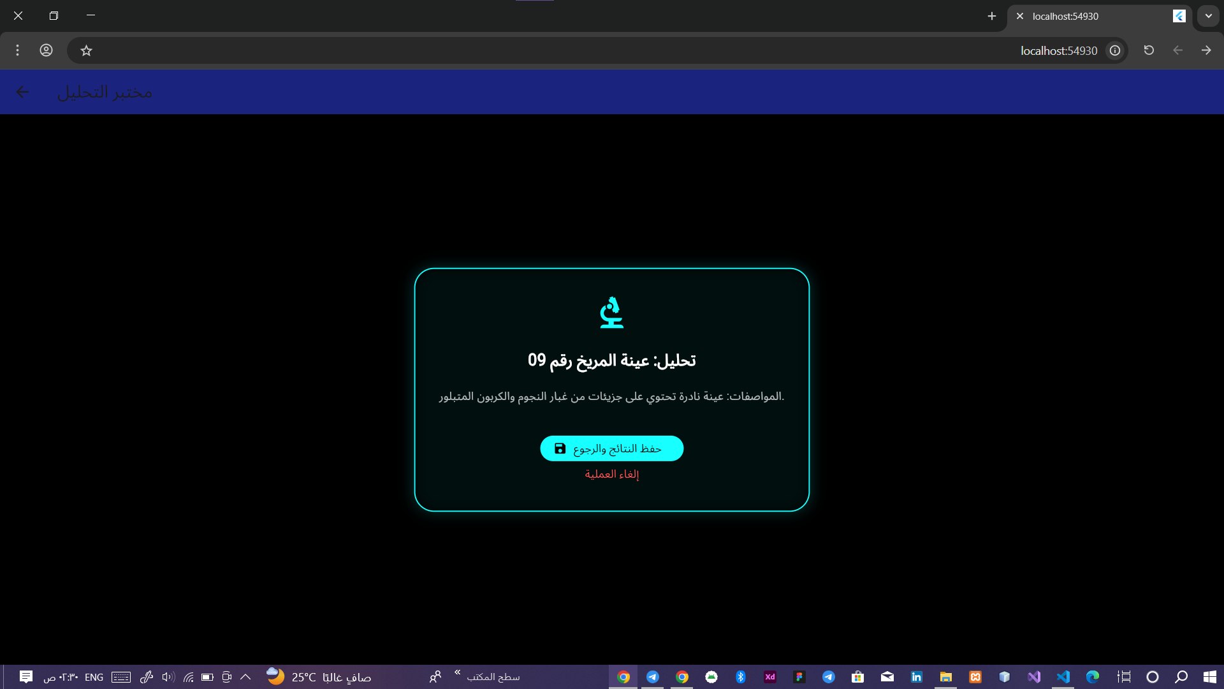The height and width of the screenshot is (689, 1224).
Task: Click the microscope icon in the card
Action: 611,313
